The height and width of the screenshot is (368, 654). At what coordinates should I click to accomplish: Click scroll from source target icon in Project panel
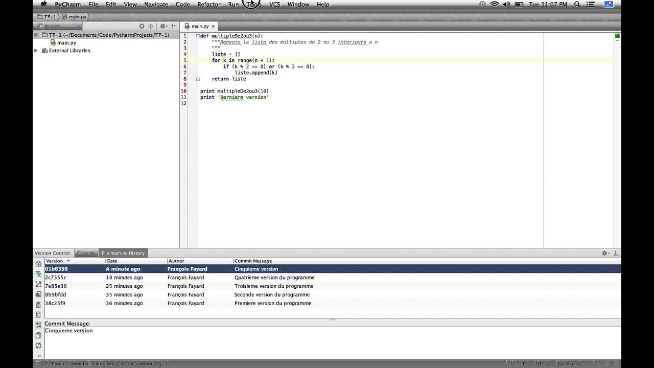tap(142, 26)
